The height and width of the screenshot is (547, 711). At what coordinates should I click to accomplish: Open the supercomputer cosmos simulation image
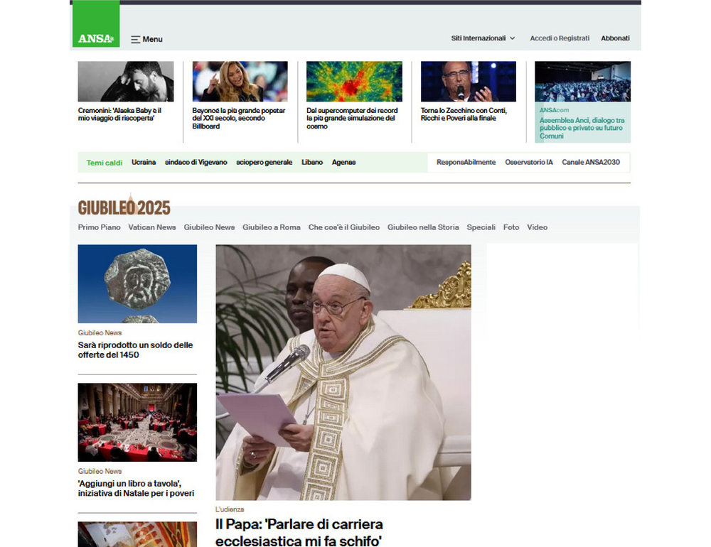click(354, 82)
